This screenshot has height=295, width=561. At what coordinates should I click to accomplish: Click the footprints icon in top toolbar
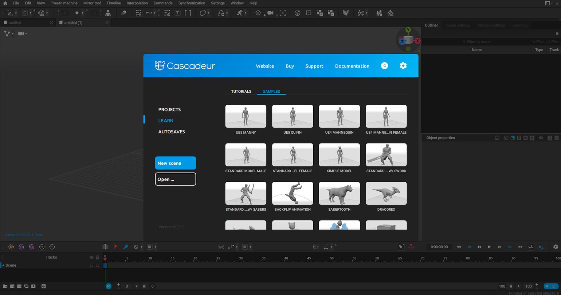(x=379, y=13)
